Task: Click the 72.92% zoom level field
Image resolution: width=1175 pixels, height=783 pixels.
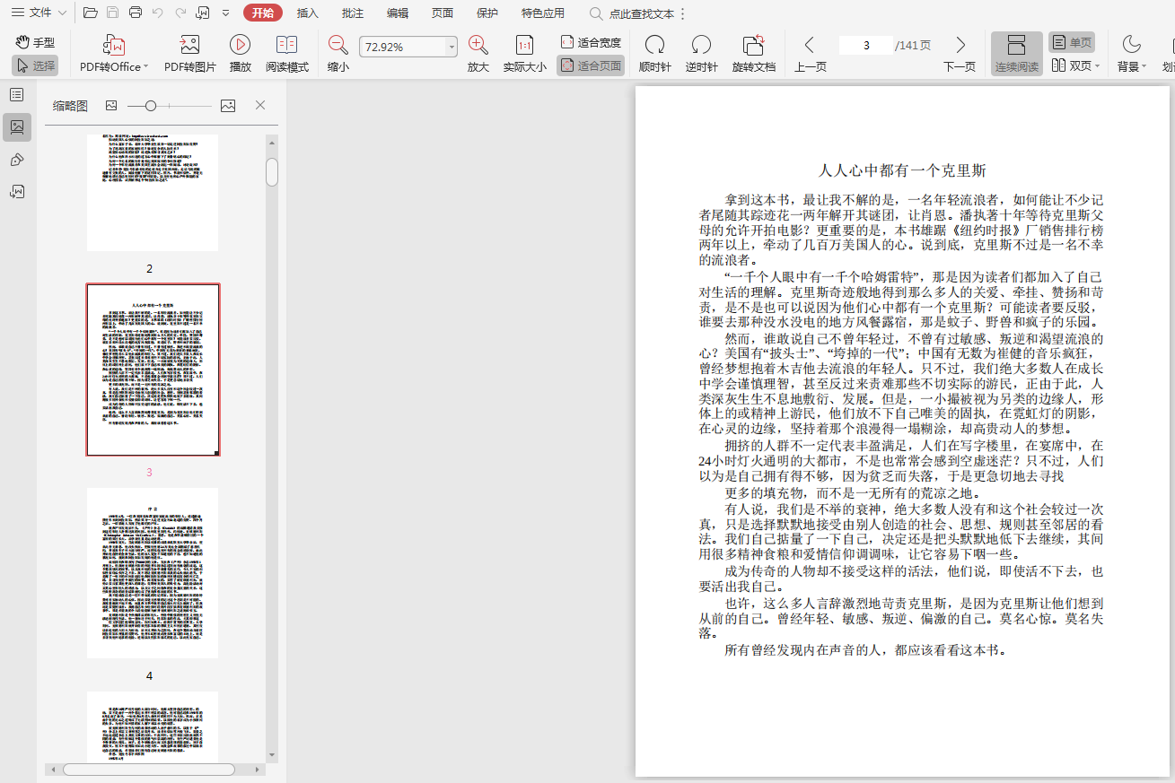Action: (x=402, y=47)
